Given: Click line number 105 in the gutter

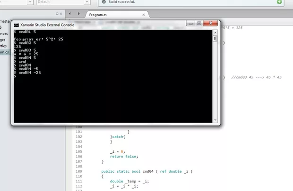Looking at the screenshot, I should [x=79, y=152].
